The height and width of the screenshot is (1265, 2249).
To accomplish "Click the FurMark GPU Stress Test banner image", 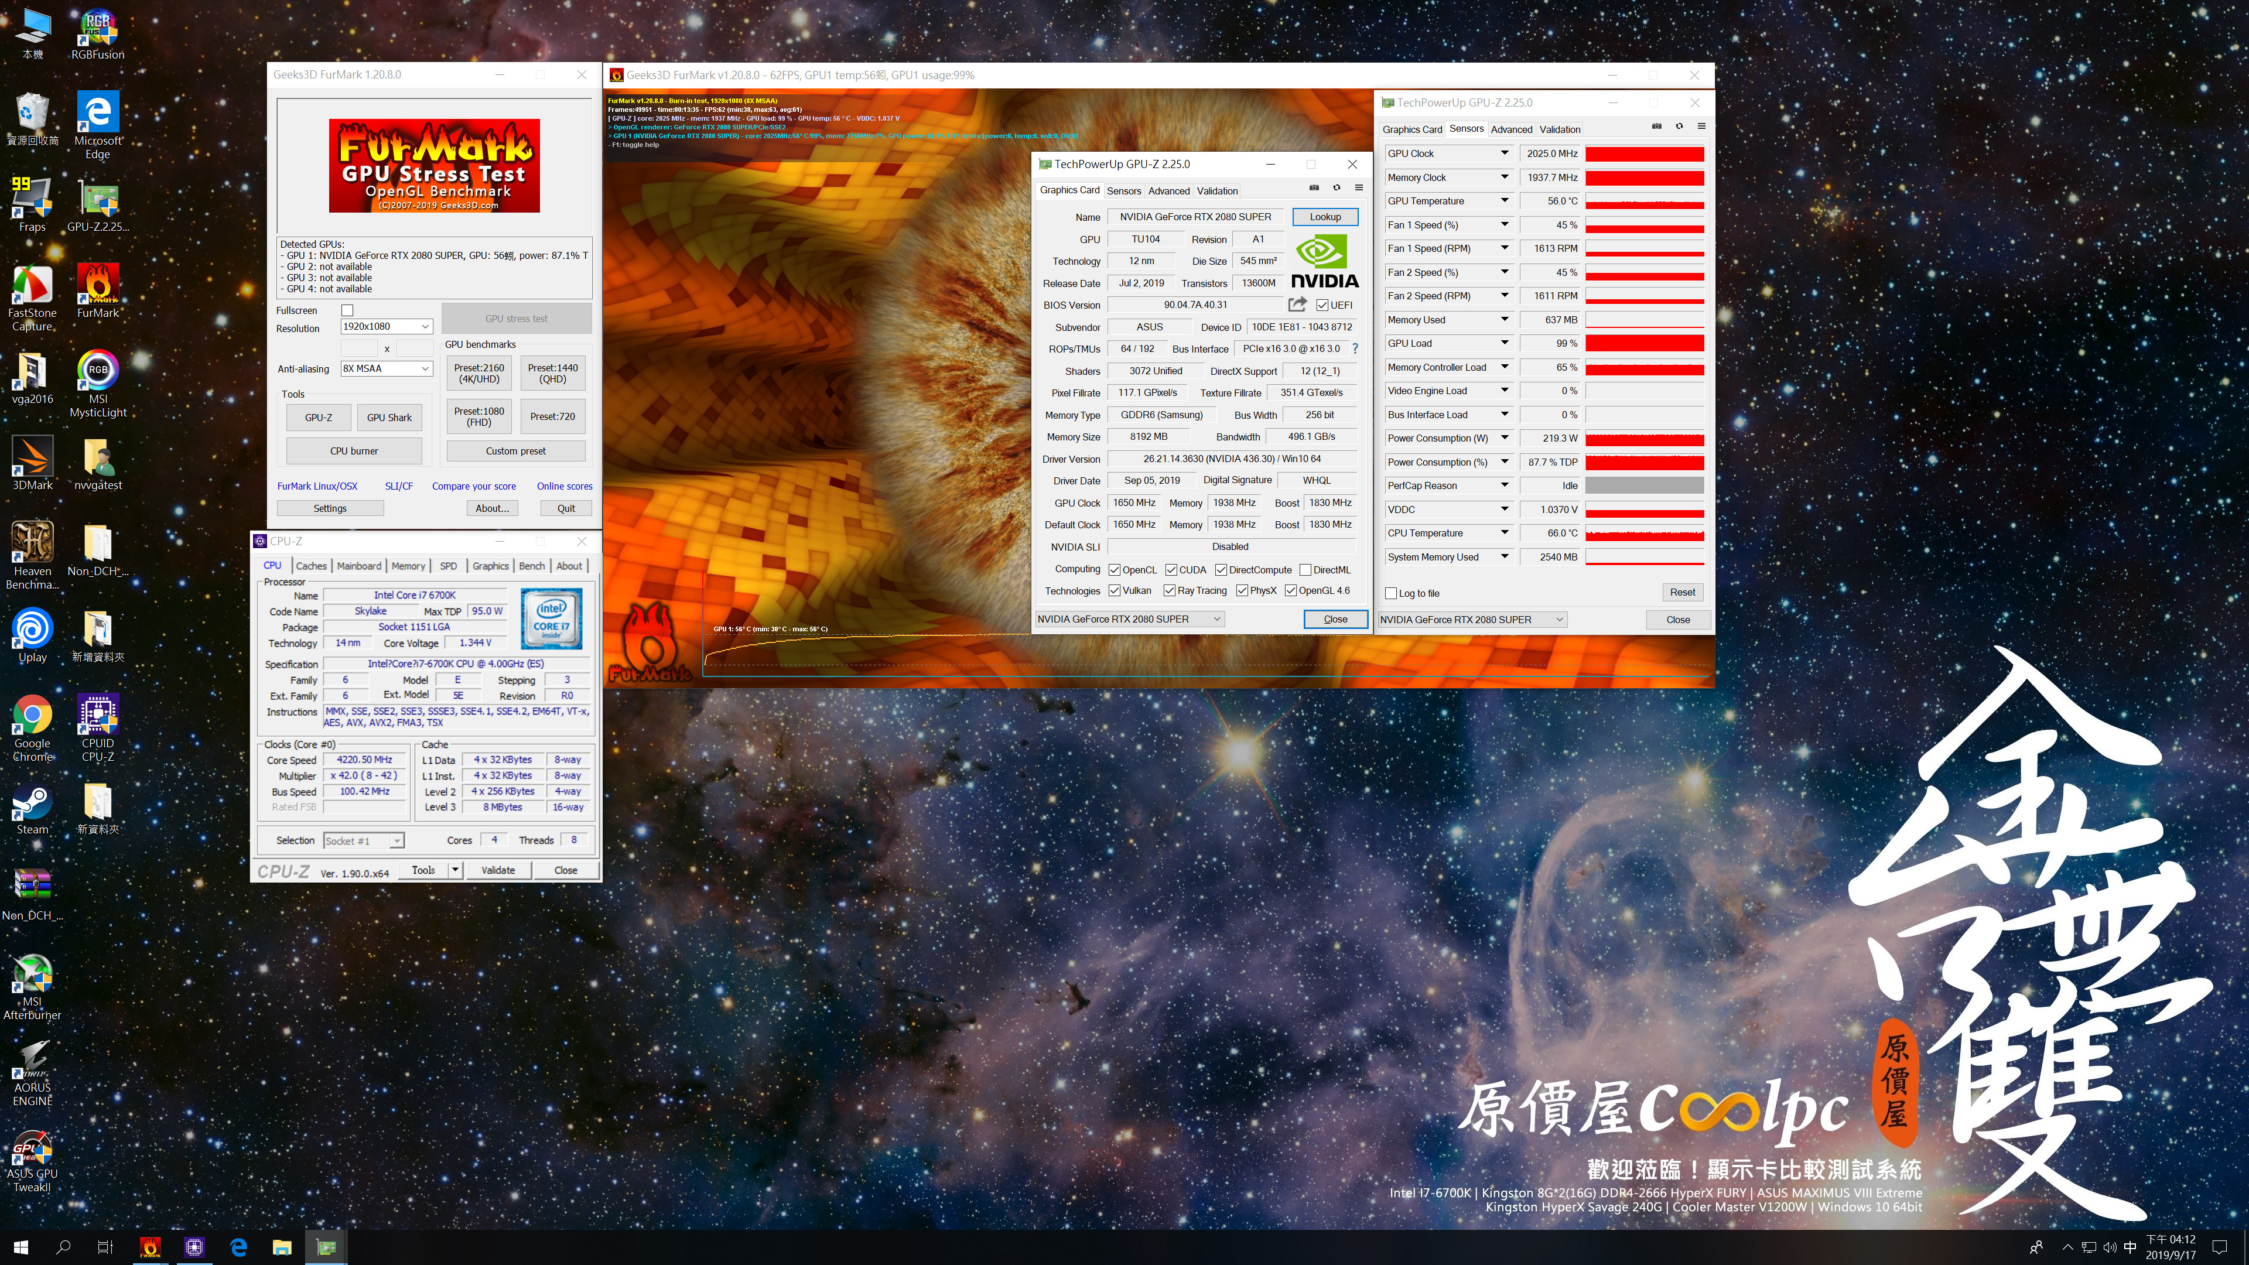I will pyautogui.click(x=434, y=165).
